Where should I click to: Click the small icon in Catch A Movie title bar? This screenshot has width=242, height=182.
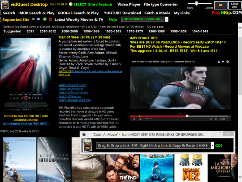tap(84, 134)
